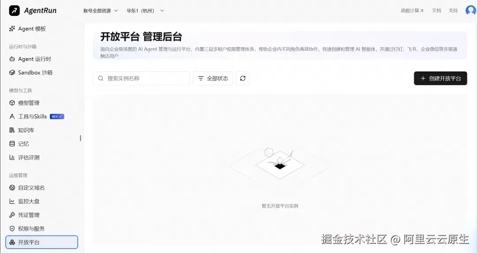Click the 模型与工具 section label
Image resolution: width=477 pixels, height=253 pixels.
tap(20, 90)
